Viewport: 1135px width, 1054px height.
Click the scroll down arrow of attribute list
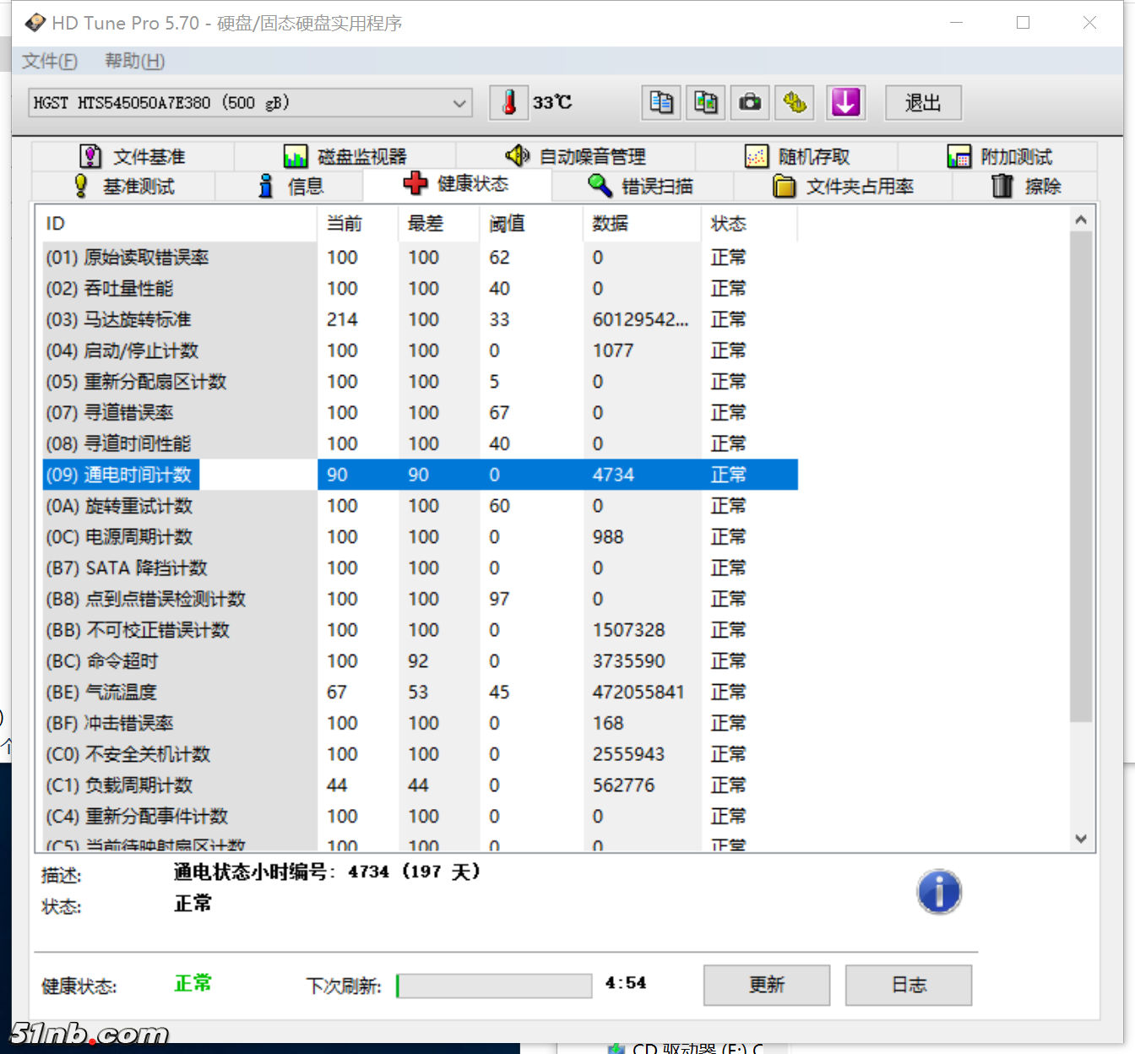click(x=1080, y=839)
